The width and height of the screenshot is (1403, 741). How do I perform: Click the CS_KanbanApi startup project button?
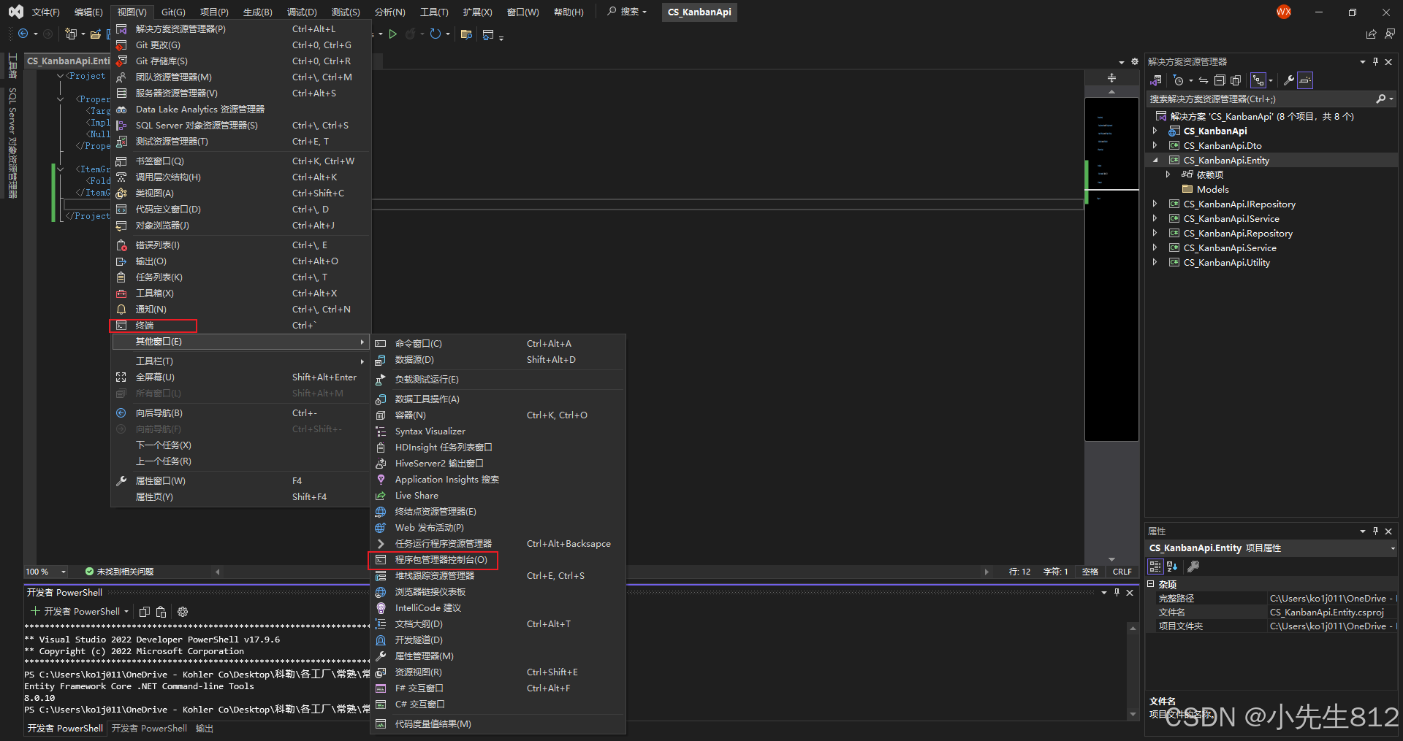(699, 12)
